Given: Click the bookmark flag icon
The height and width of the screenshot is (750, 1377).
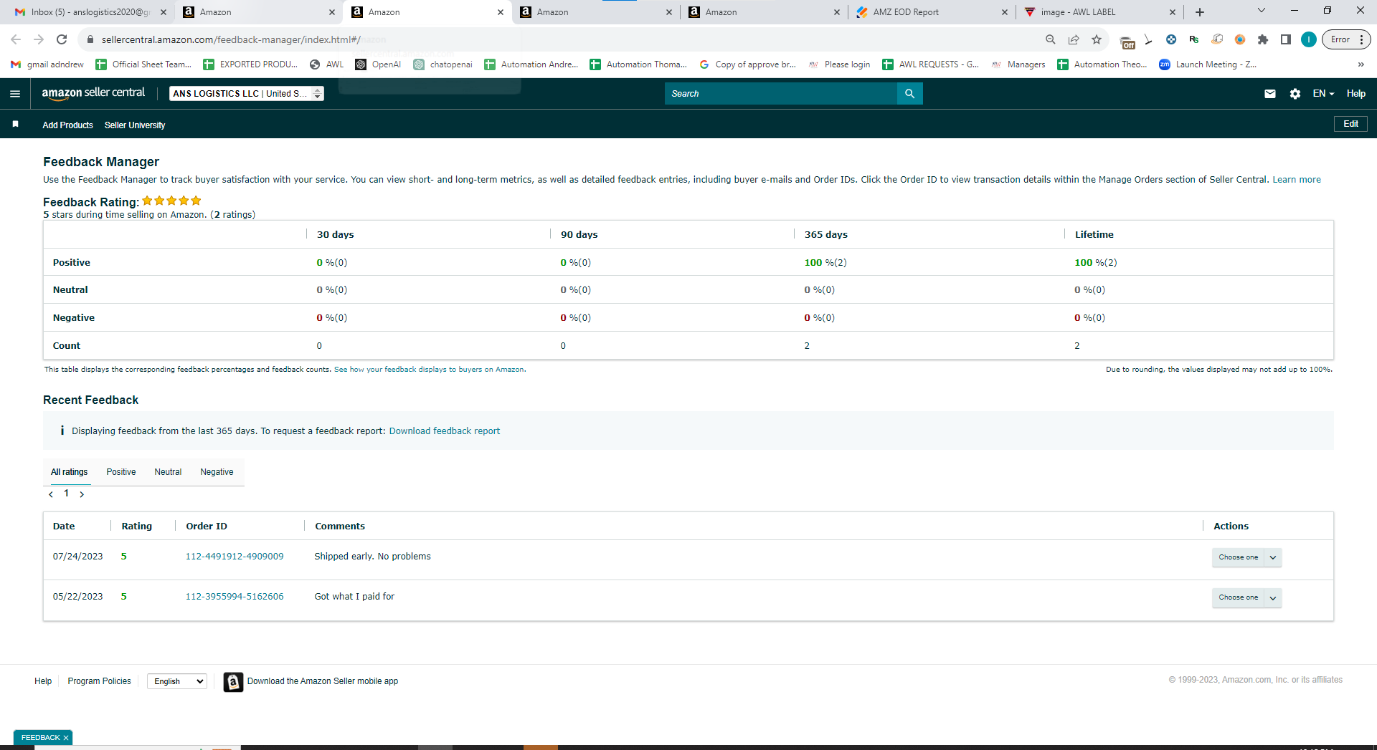Looking at the screenshot, I should click(15, 125).
